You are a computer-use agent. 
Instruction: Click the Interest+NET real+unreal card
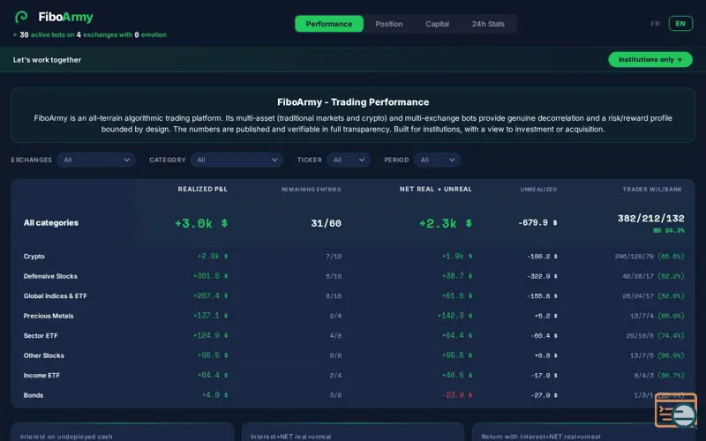(352, 431)
